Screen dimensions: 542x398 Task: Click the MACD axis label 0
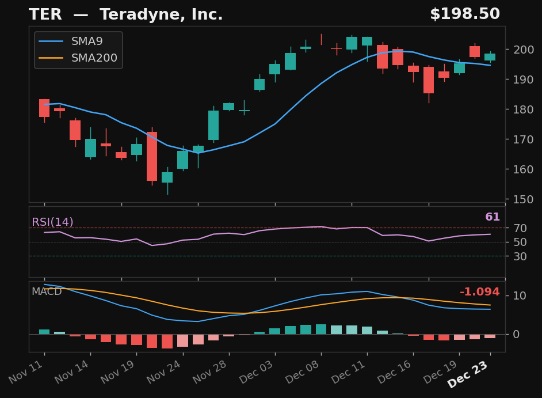coord(517,334)
